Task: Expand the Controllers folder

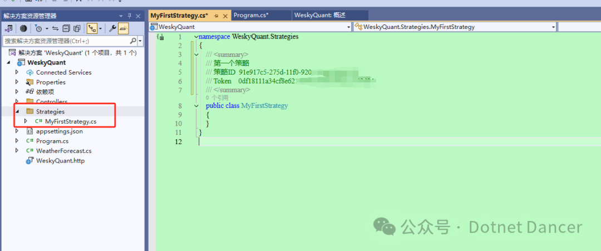Action: (x=17, y=101)
